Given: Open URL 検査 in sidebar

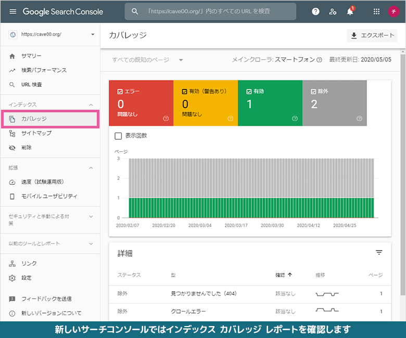Looking at the screenshot, I should point(50,85).
